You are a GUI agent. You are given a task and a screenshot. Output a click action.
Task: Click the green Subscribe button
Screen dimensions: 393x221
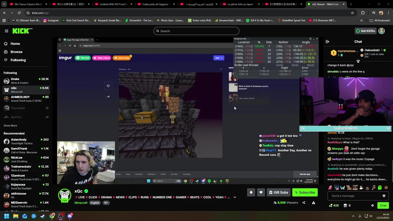point(305,192)
